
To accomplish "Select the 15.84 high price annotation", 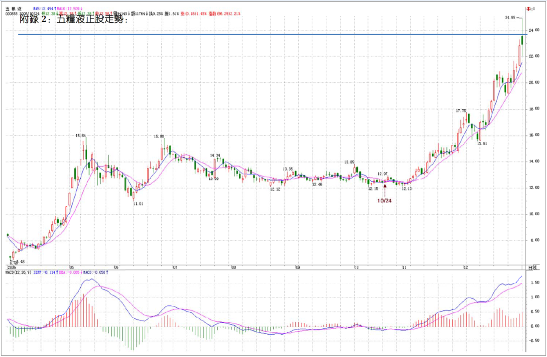I will pyautogui.click(x=81, y=136).
